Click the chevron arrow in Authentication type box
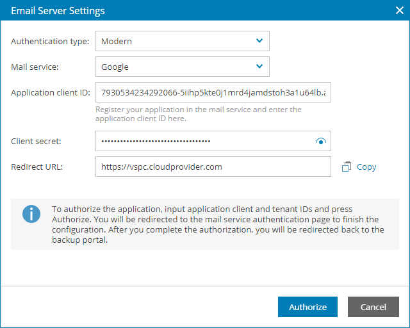 (x=259, y=41)
